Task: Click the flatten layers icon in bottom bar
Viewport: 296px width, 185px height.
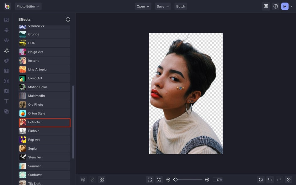Action: coord(92,180)
